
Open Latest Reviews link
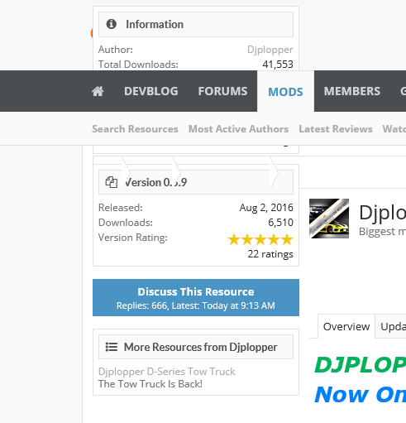(x=336, y=129)
